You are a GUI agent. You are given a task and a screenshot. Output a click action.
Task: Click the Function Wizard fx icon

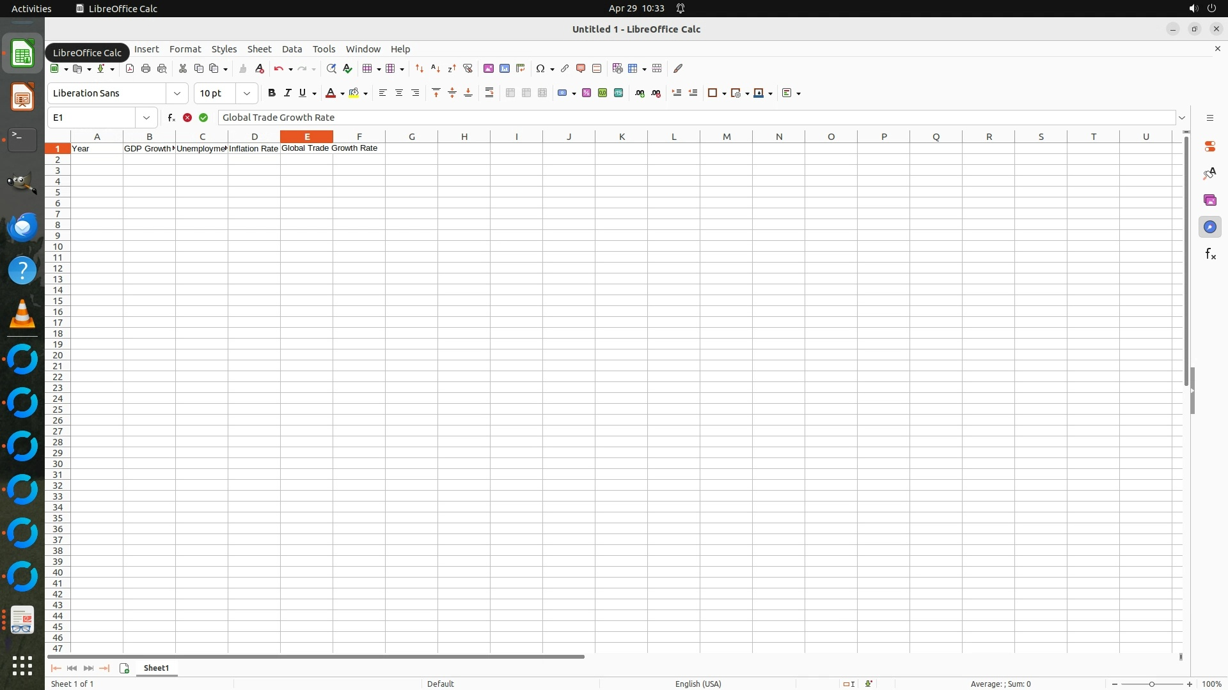[171, 118]
